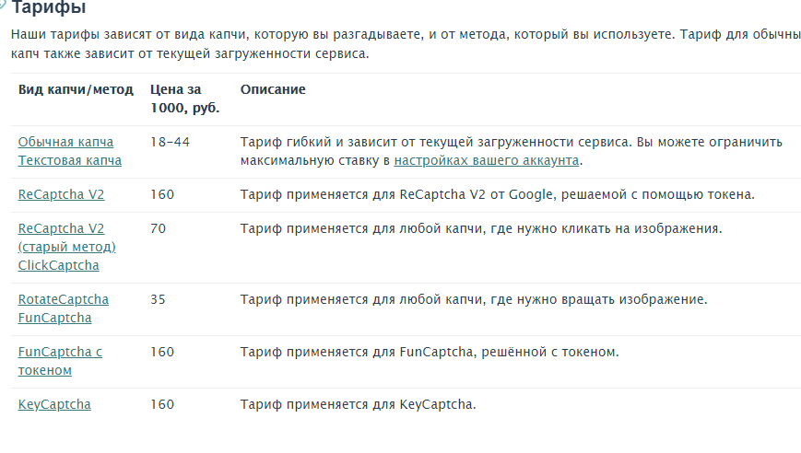Select the price 35 cell
The height and width of the screenshot is (453, 801).
pyautogui.click(x=158, y=299)
